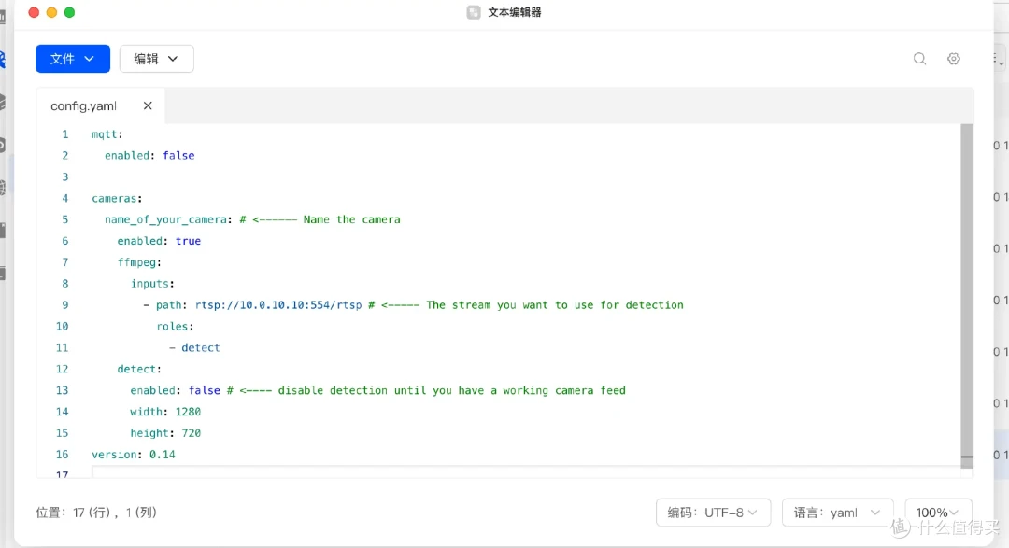This screenshot has width=1009, height=548.
Task: Open the search magnifier icon
Action: point(919,59)
